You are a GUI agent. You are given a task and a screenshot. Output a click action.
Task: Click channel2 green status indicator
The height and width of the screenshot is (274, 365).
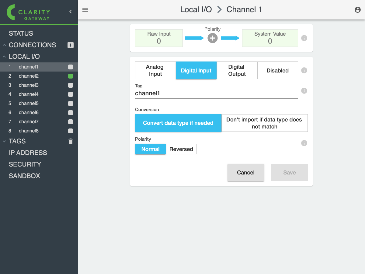[x=71, y=76]
